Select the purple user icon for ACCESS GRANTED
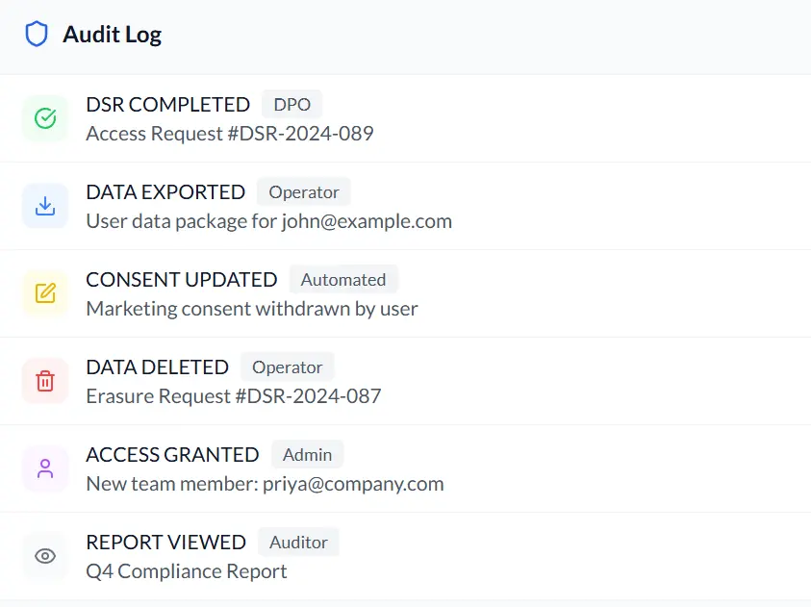Image resolution: width=811 pixels, height=607 pixels. click(x=44, y=468)
